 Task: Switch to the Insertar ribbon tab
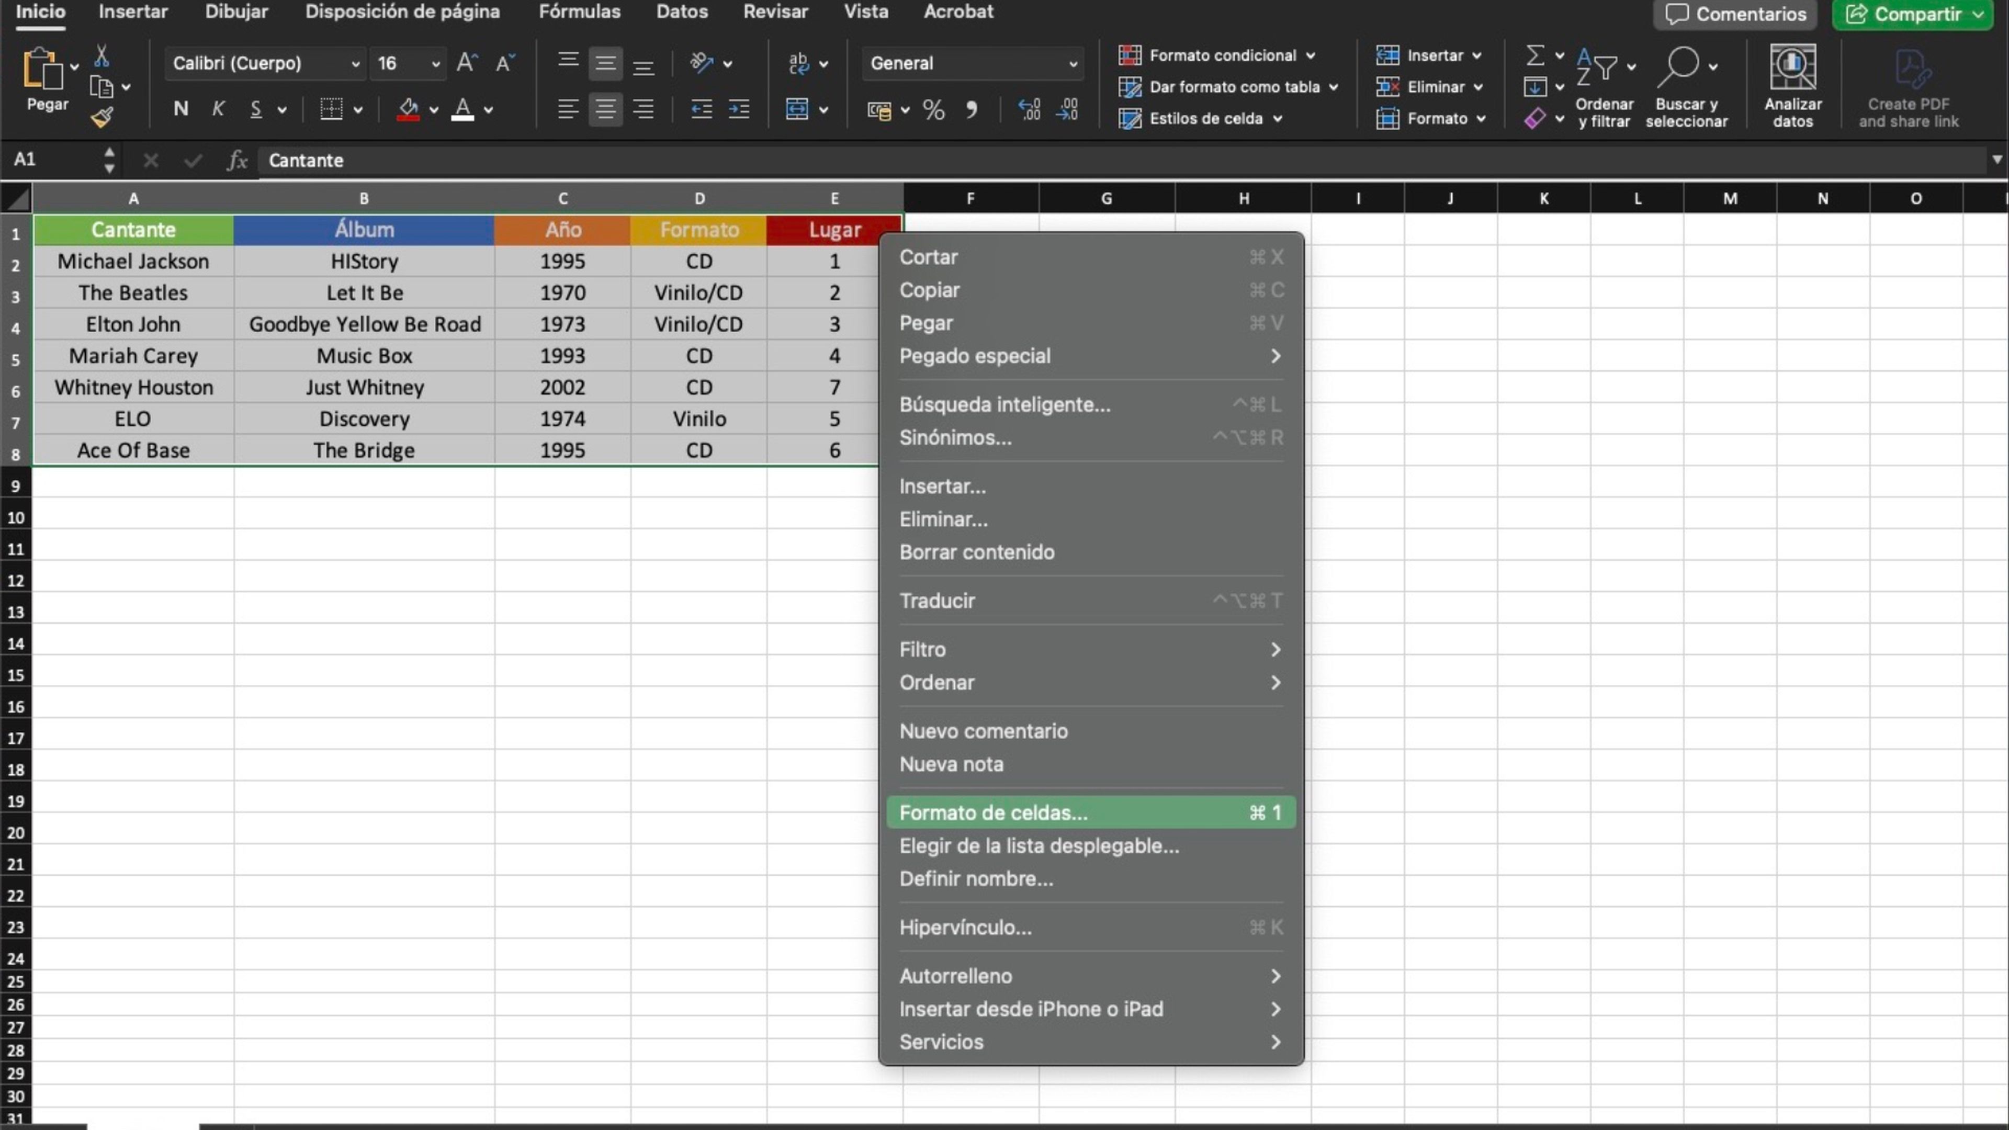[x=133, y=12]
